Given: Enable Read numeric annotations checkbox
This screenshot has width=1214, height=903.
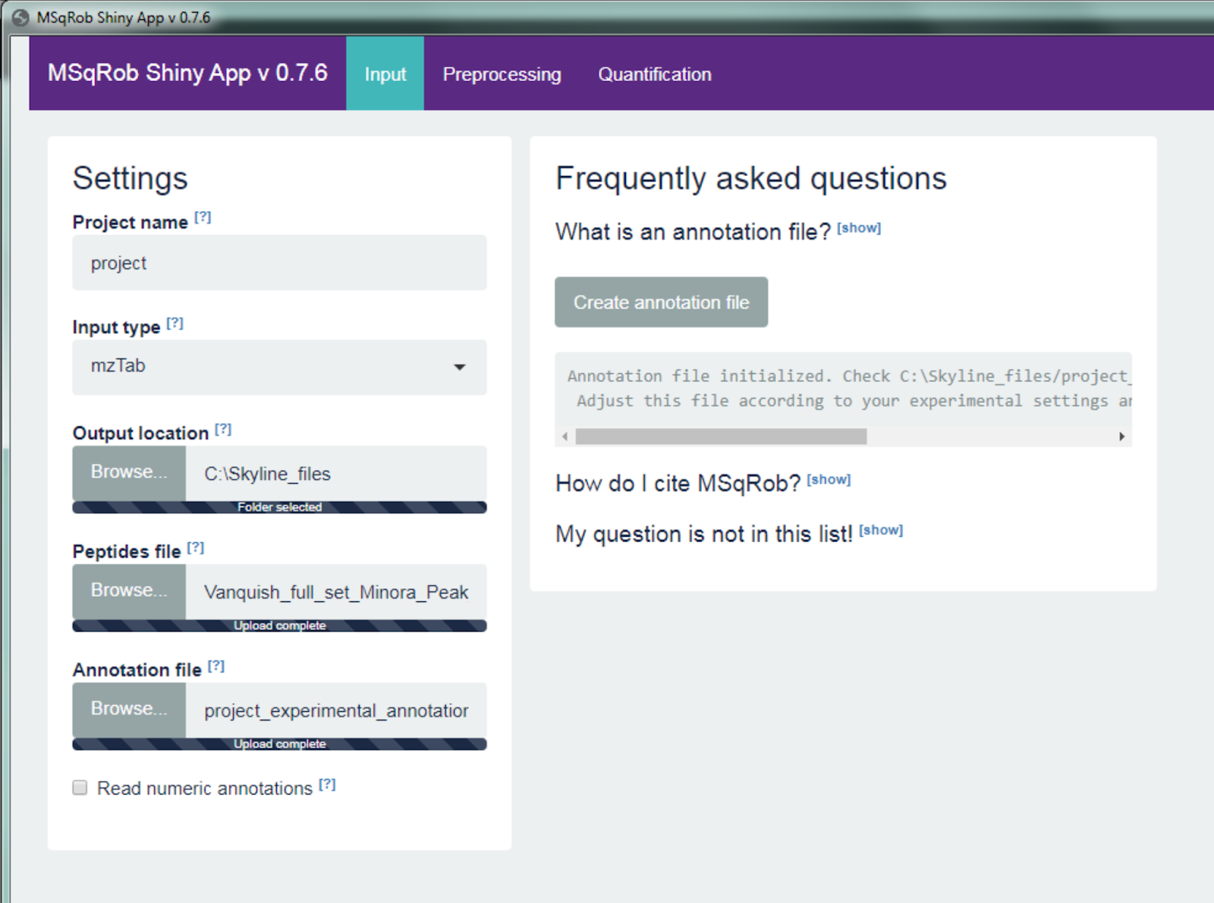Looking at the screenshot, I should click(80, 788).
